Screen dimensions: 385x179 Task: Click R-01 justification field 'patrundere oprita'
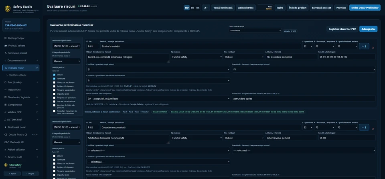coord(304,99)
